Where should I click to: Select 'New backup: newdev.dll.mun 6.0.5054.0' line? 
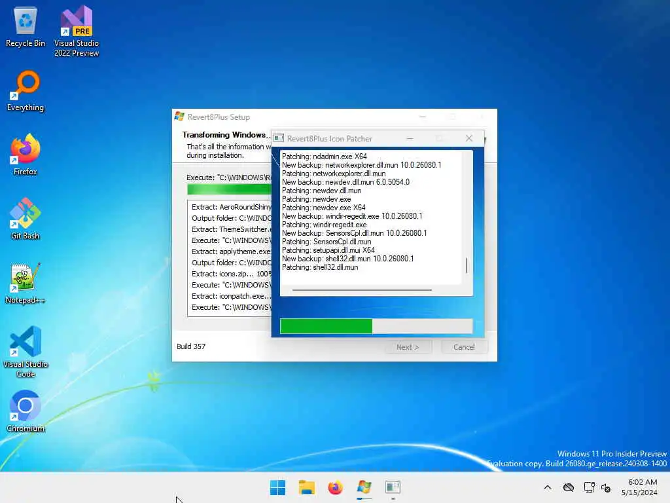(345, 182)
